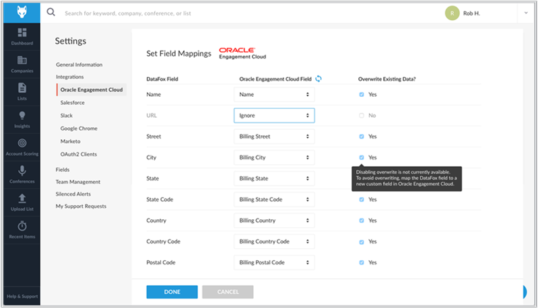The image size is (538, 308).
Task: Expand user menu next to Rob H.
Action: coord(526,13)
